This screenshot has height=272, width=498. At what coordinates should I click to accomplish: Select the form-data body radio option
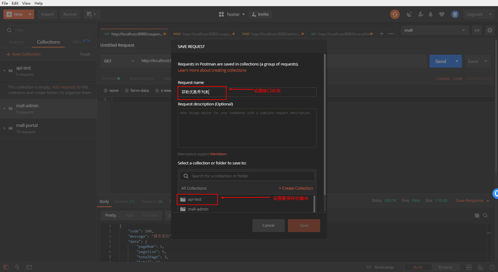[127, 90]
